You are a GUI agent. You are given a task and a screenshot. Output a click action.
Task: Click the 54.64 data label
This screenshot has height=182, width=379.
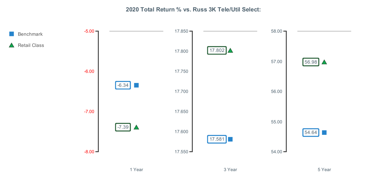[311, 133]
